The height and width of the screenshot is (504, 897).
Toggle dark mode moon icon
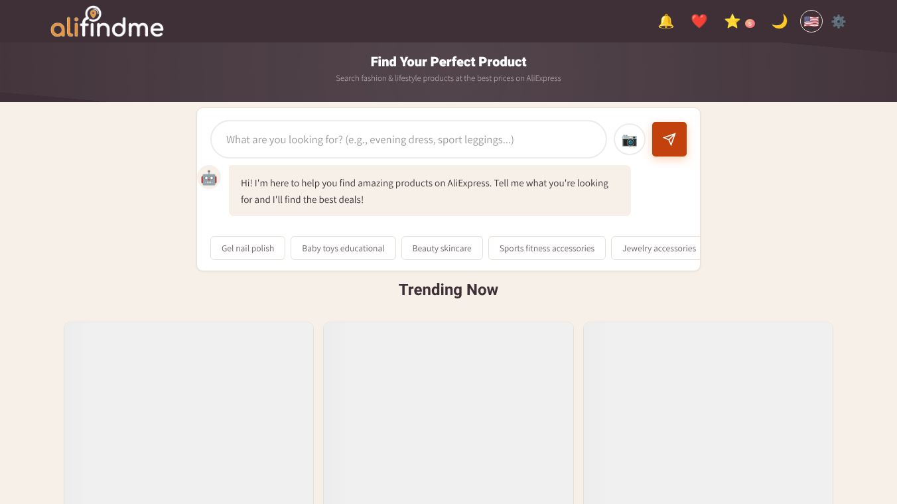coord(779,22)
